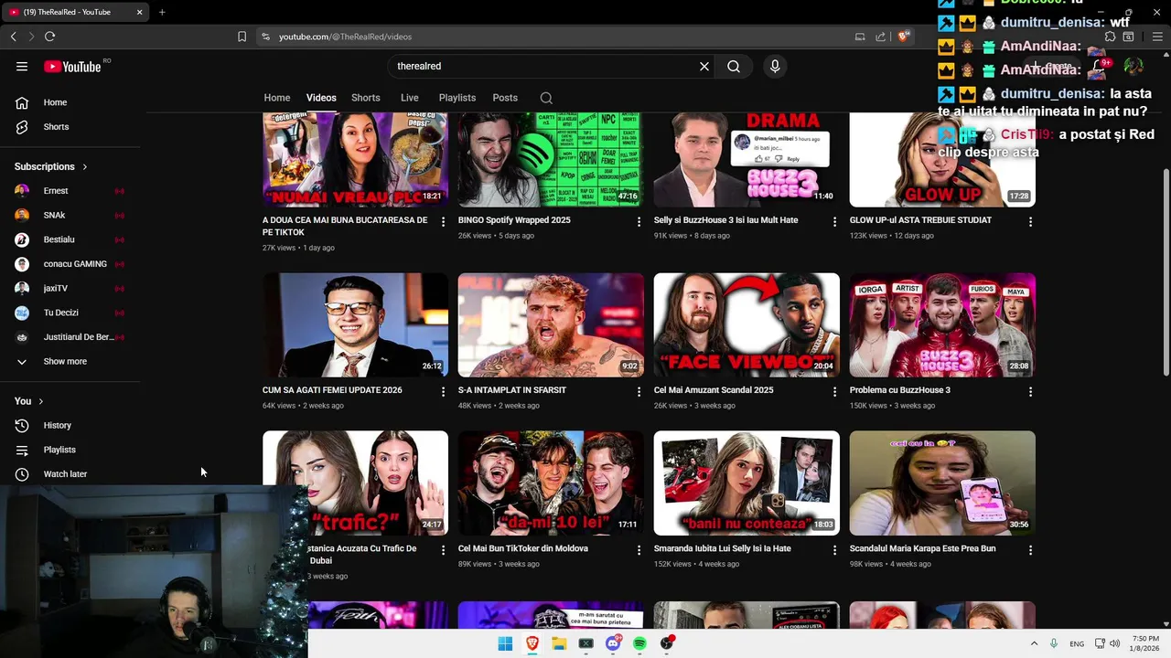Open the channel Playlists tab
The image size is (1171, 658).
457,98
